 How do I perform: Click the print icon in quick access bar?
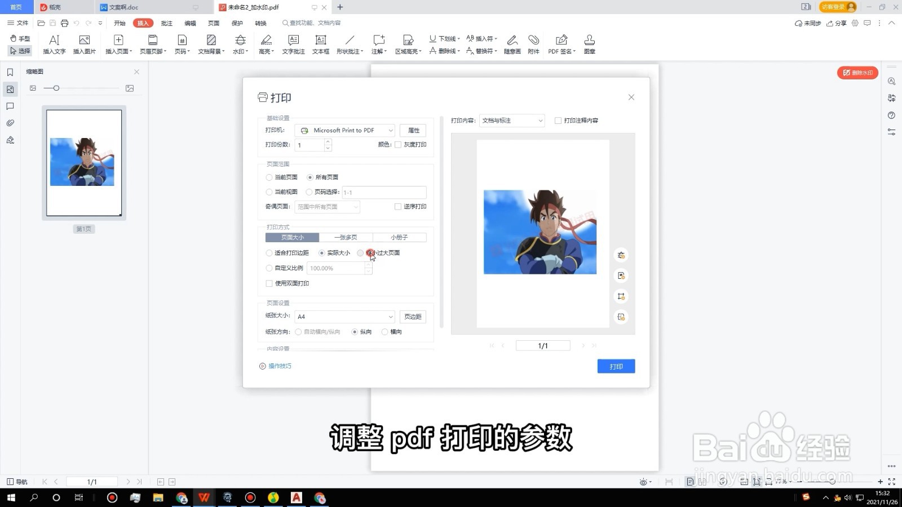(65, 23)
